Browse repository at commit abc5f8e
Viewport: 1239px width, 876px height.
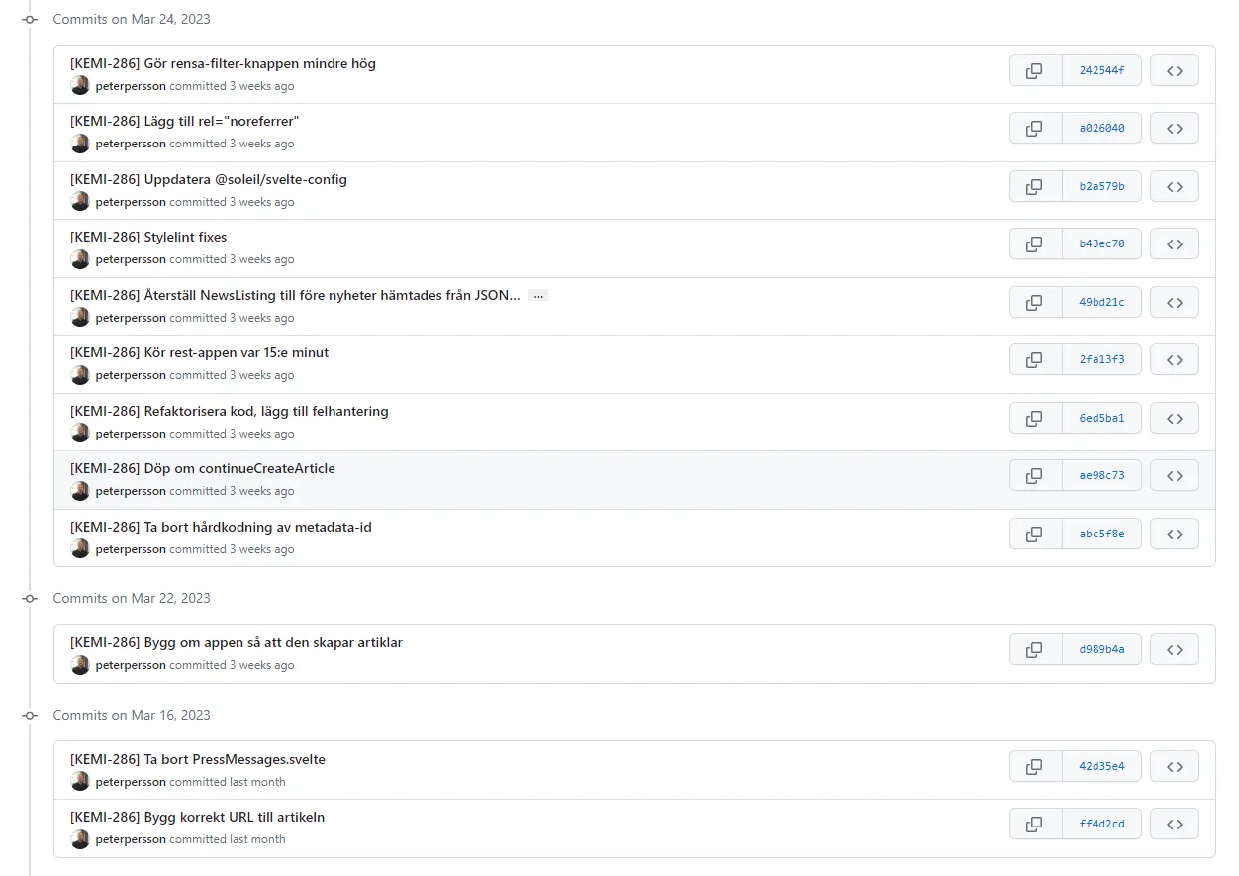[x=1175, y=534]
